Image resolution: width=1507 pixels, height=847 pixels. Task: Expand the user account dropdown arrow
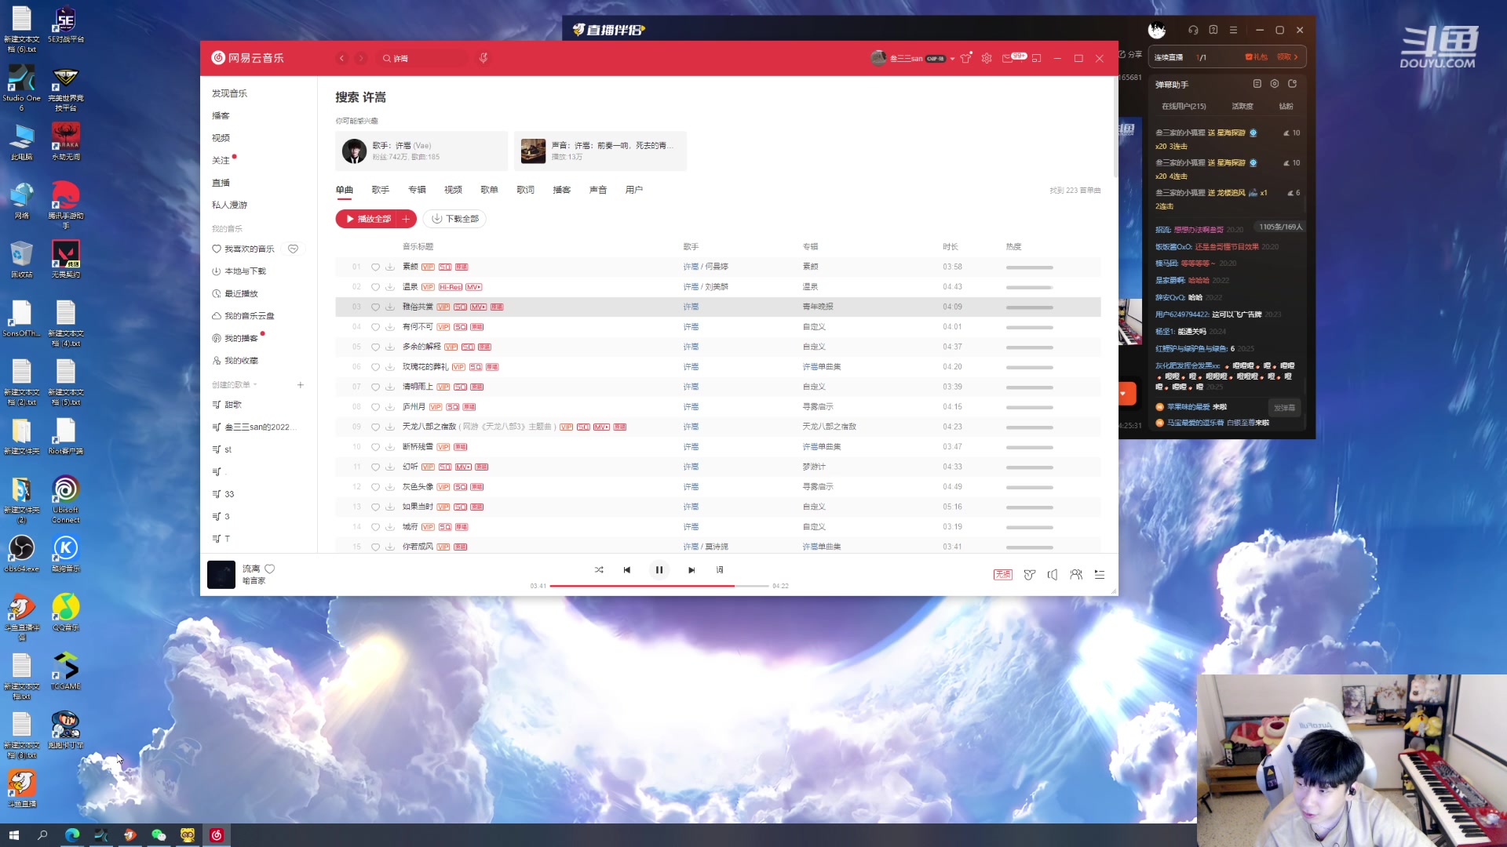(x=952, y=59)
